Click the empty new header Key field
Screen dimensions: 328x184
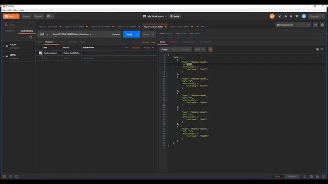(x=52, y=58)
